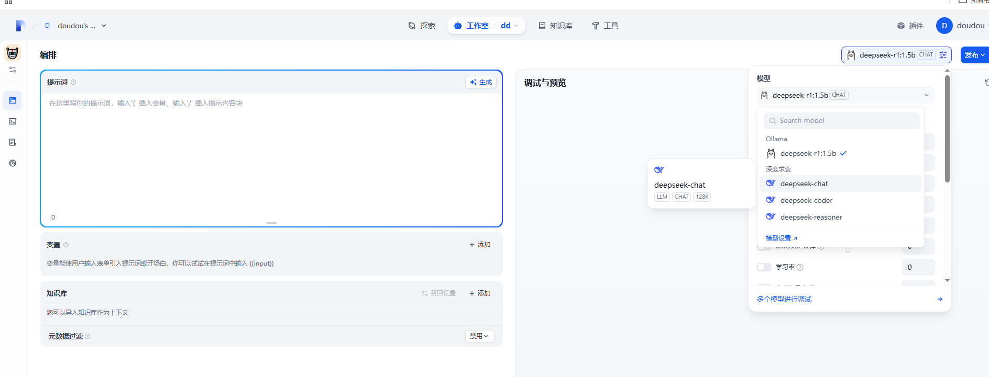Click the model panel vertical scrollbar thumb
The image size is (989, 377).
pos(947,129)
